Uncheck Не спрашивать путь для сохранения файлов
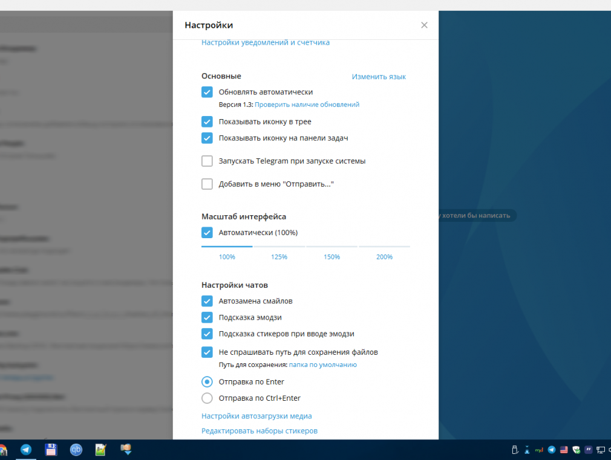 [x=207, y=352]
